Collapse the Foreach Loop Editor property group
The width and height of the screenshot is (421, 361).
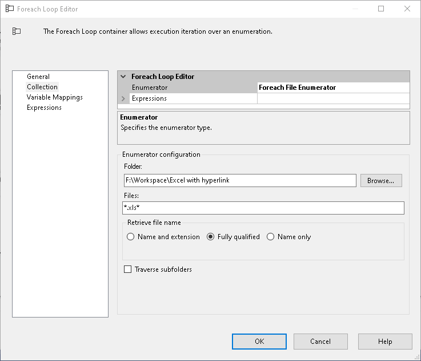[x=123, y=77]
